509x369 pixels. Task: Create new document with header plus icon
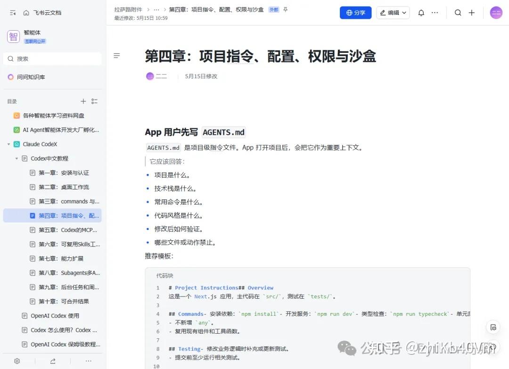pyautogui.click(x=472, y=13)
